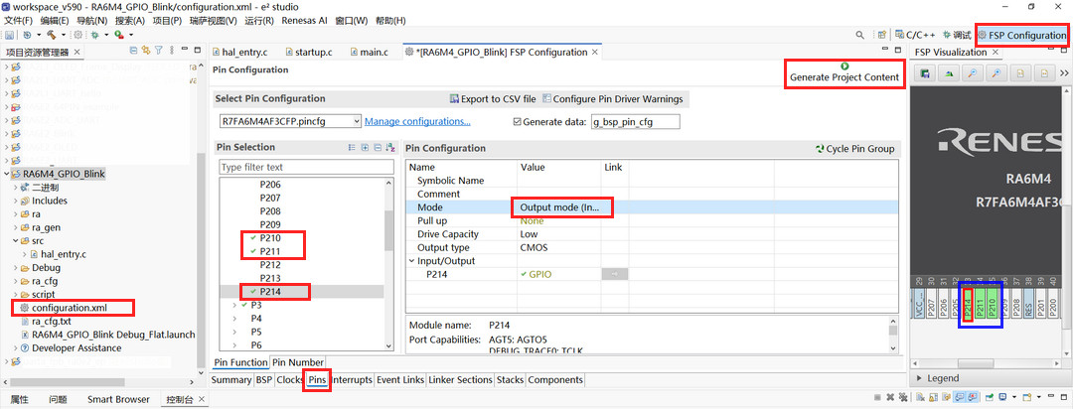Expand the P4 port group

click(x=234, y=319)
